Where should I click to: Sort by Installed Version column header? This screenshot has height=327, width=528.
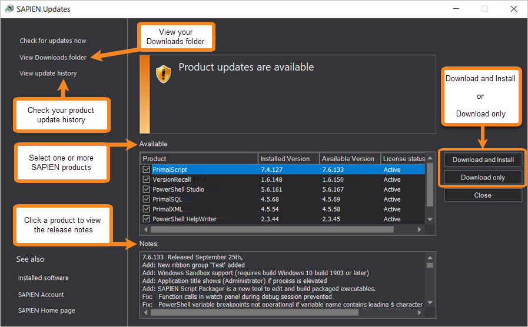[288, 158]
